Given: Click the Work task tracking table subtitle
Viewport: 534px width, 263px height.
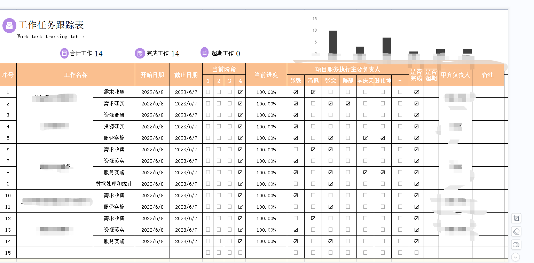Looking at the screenshot, I should pyautogui.click(x=51, y=37).
